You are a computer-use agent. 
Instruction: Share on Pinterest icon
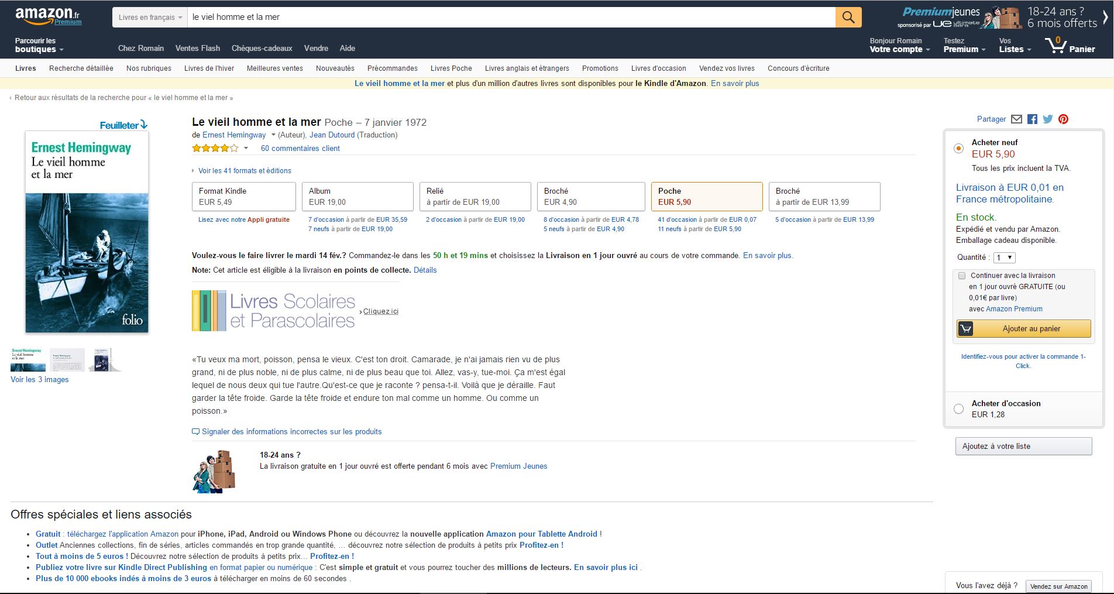coord(1063,119)
